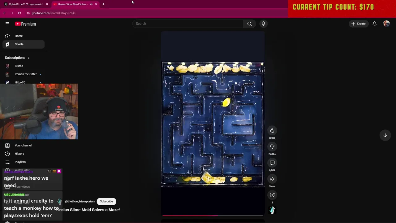Image resolution: width=396 pixels, height=223 pixels.
Task: Select Shorts in the sidebar
Action: pyautogui.click(x=24, y=44)
